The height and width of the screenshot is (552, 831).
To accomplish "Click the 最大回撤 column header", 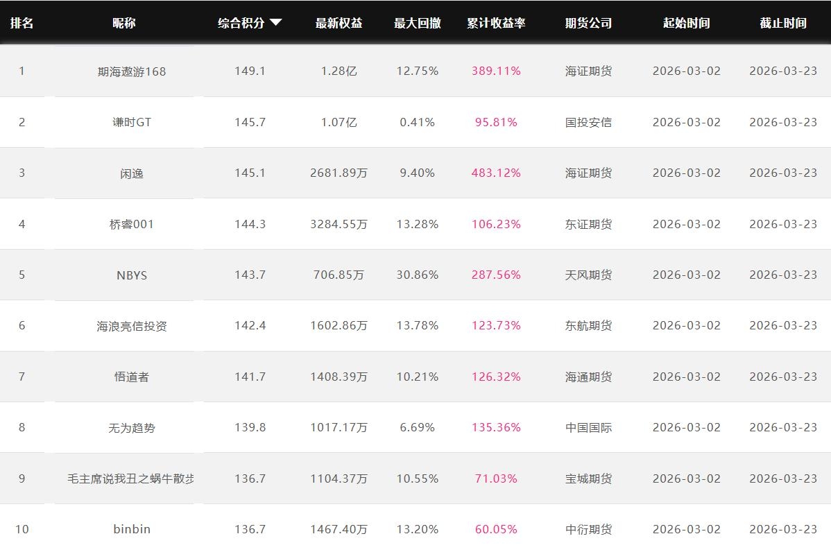I will 417,23.
